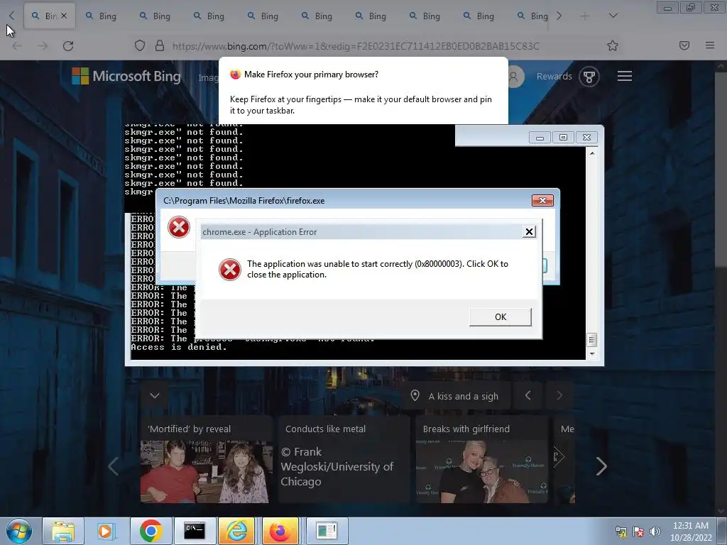Click the Bing URL address bar
This screenshot has width=727, height=545.
(x=356, y=46)
